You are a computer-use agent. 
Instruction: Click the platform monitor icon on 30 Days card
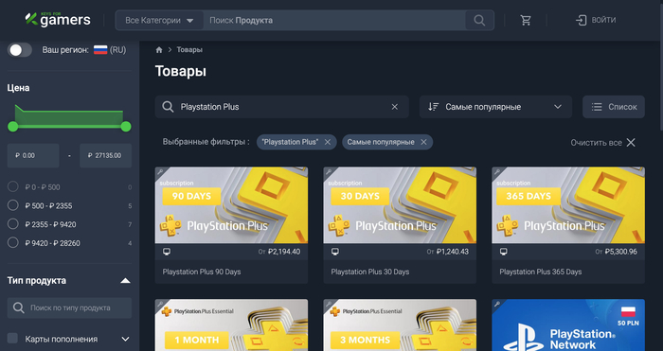(335, 252)
